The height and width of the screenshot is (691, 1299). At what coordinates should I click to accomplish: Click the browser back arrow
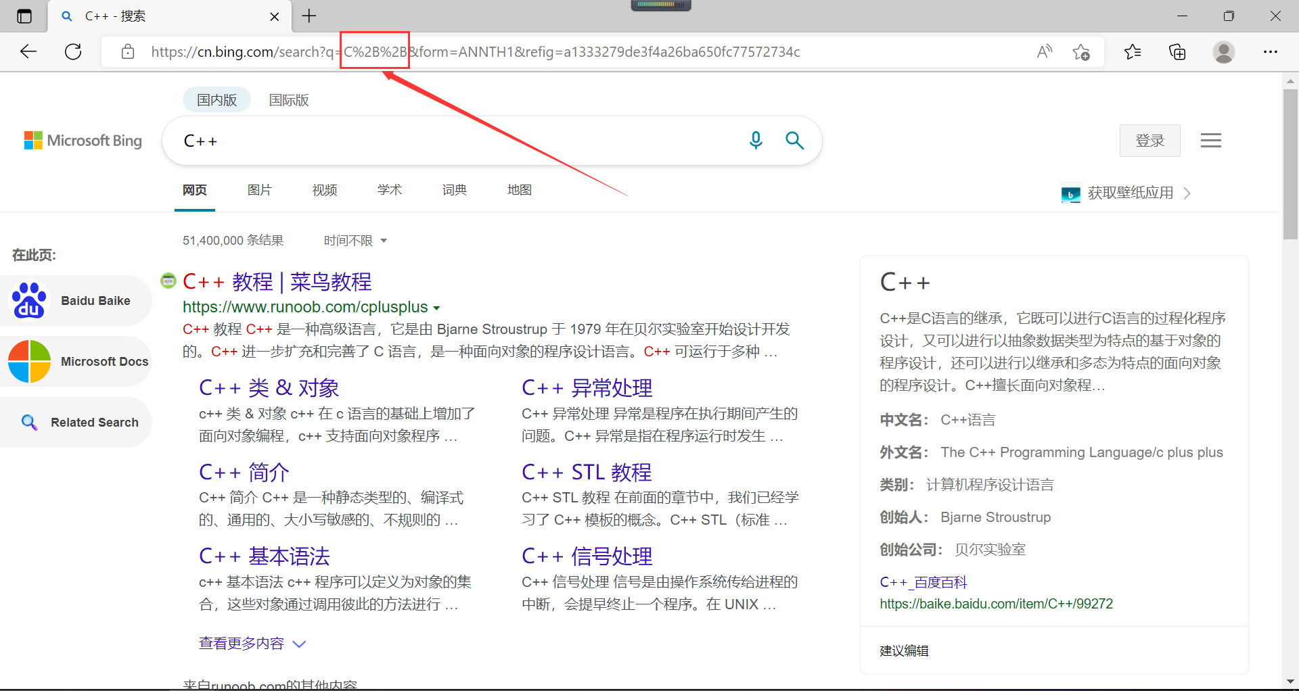(28, 51)
